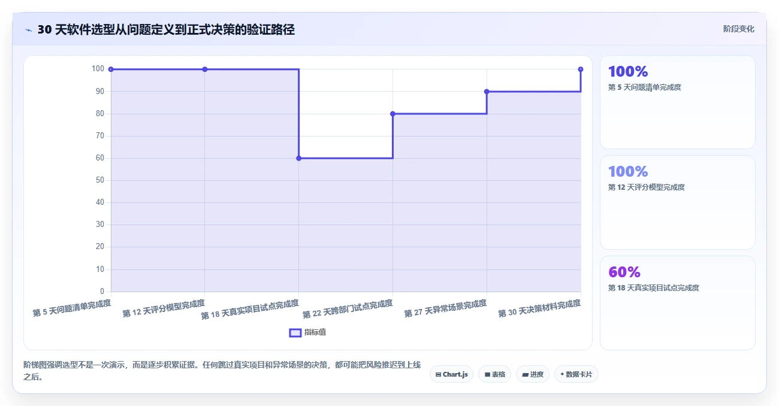779x406 pixels.
Task: Click the 阶段变化 label in header
Action: coord(738,29)
